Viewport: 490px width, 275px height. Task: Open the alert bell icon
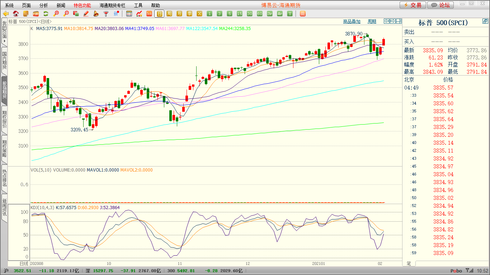96,14
